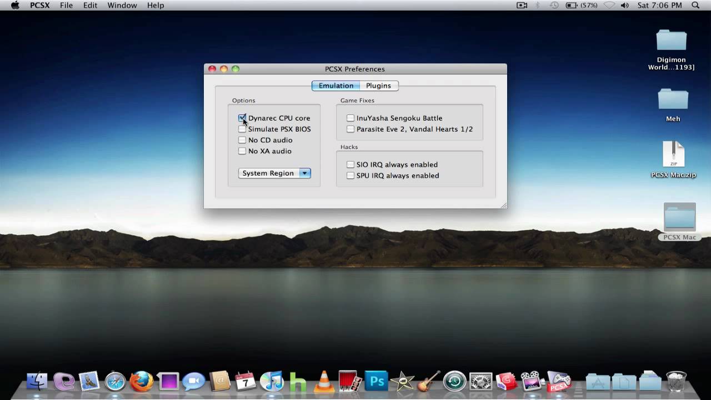The height and width of the screenshot is (400, 711).
Task: Open GarageBand guitar icon in dock
Action: coord(428,381)
